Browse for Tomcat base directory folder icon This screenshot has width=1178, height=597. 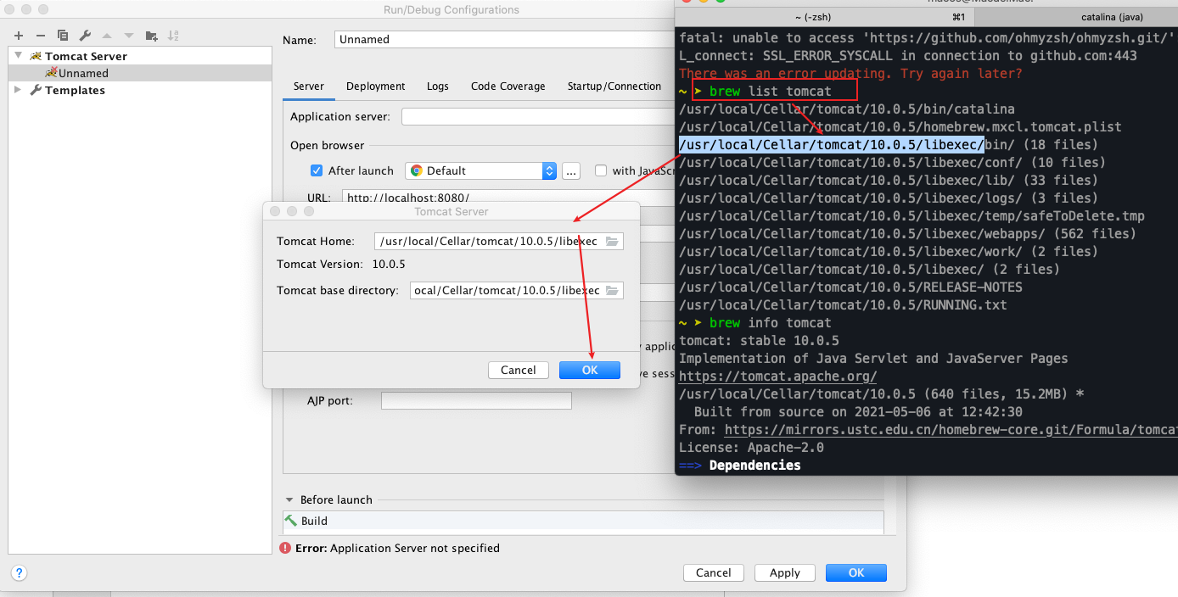(612, 290)
